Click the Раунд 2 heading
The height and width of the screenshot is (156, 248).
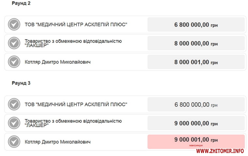[x=21, y=3]
